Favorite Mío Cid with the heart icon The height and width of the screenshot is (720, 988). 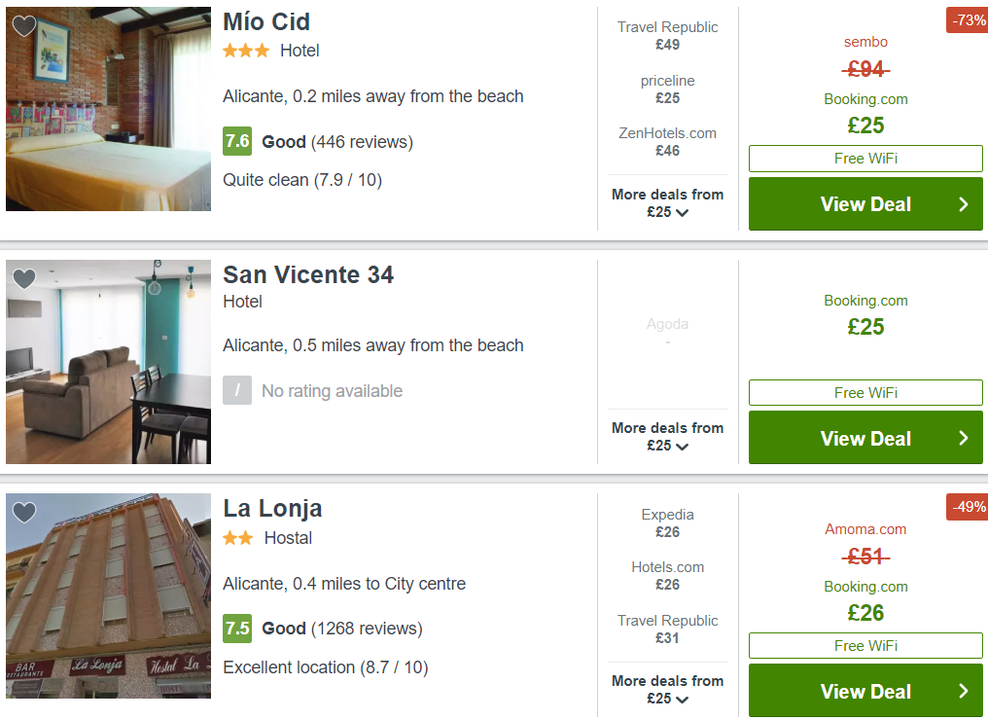click(x=24, y=26)
